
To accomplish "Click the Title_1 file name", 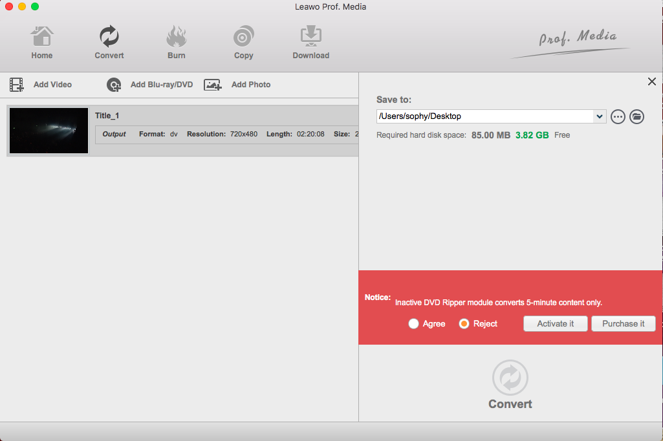I will point(107,116).
